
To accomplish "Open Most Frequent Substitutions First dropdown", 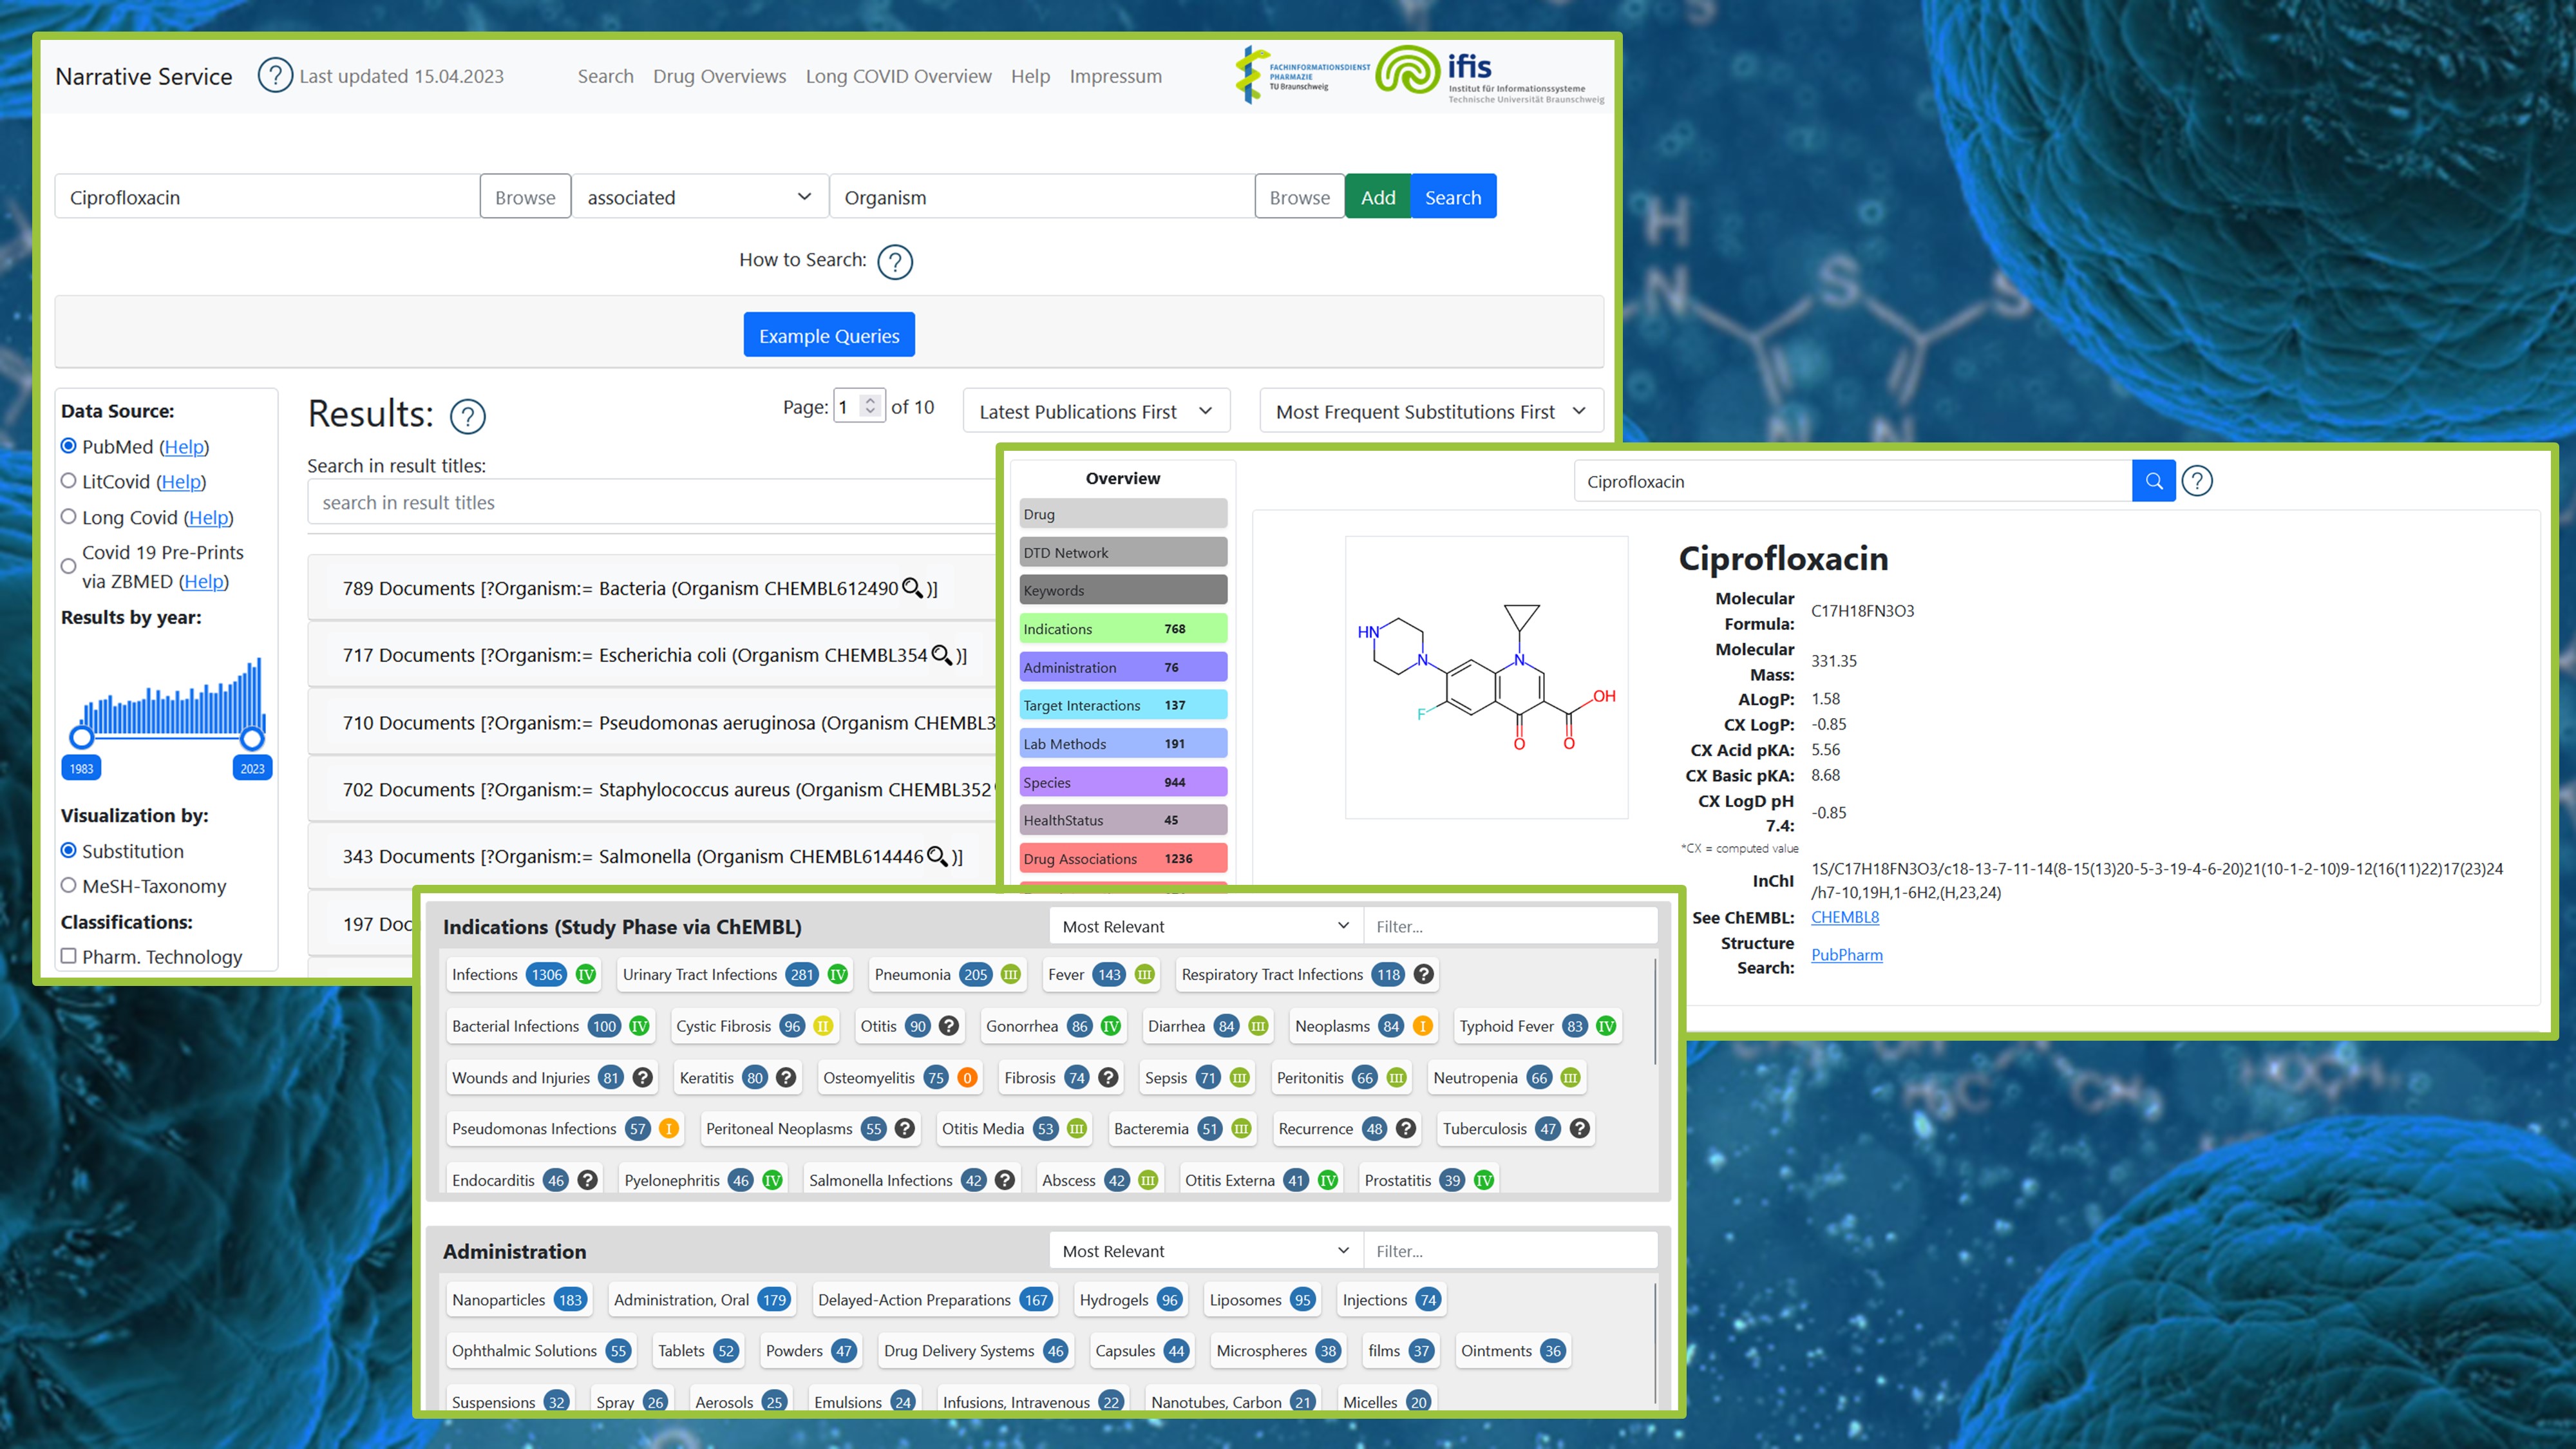I will [1430, 411].
